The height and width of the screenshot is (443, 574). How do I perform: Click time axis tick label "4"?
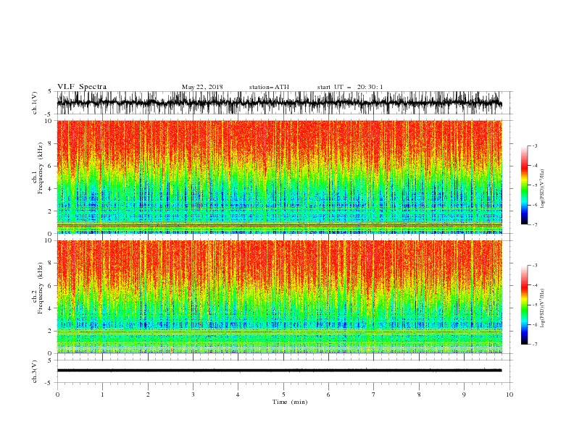tap(238, 395)
